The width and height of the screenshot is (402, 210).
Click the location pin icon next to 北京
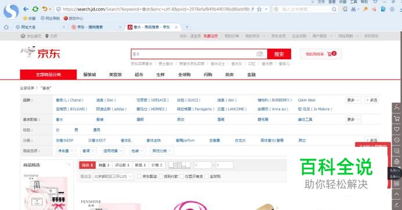pyautogui.click(x=47, y=36)
